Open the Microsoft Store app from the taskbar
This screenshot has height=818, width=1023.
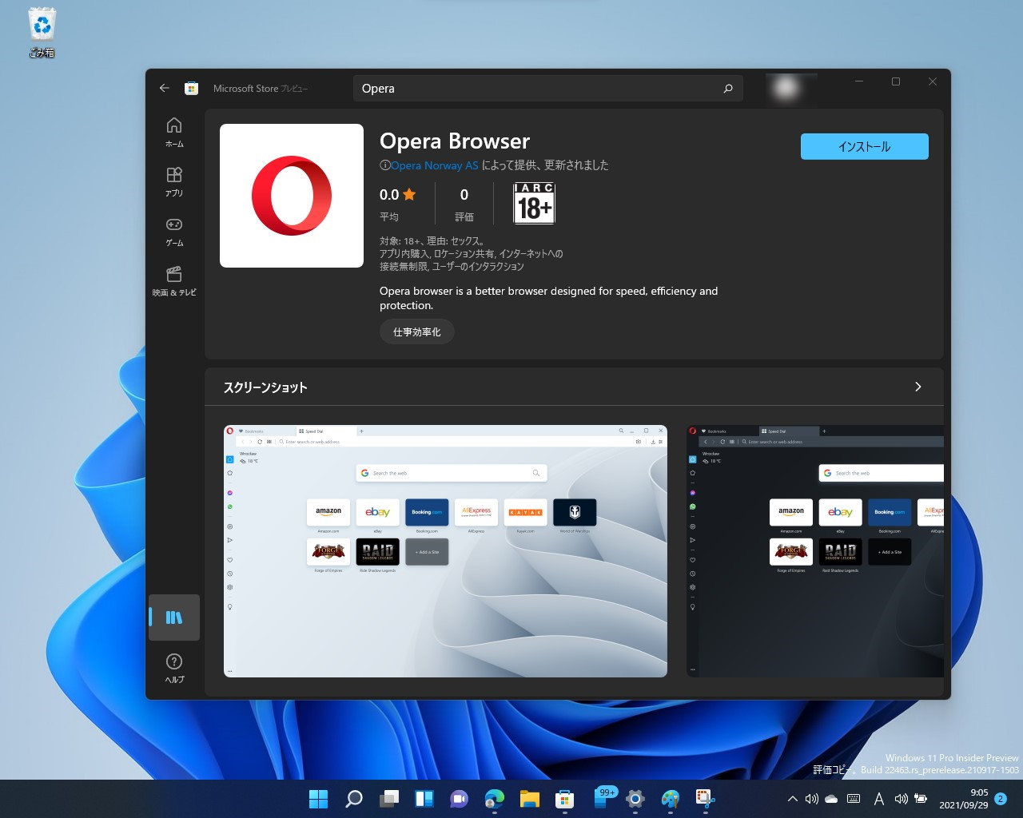(x=564, y=798)
